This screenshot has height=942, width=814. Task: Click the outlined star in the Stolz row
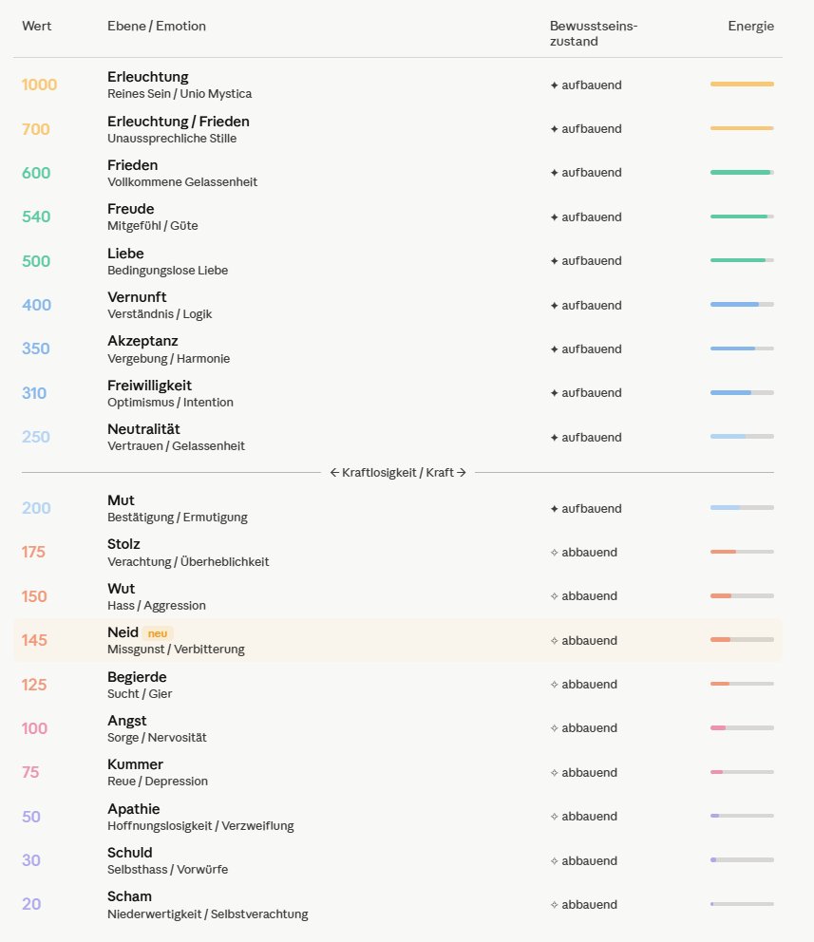tap(554, 553)
